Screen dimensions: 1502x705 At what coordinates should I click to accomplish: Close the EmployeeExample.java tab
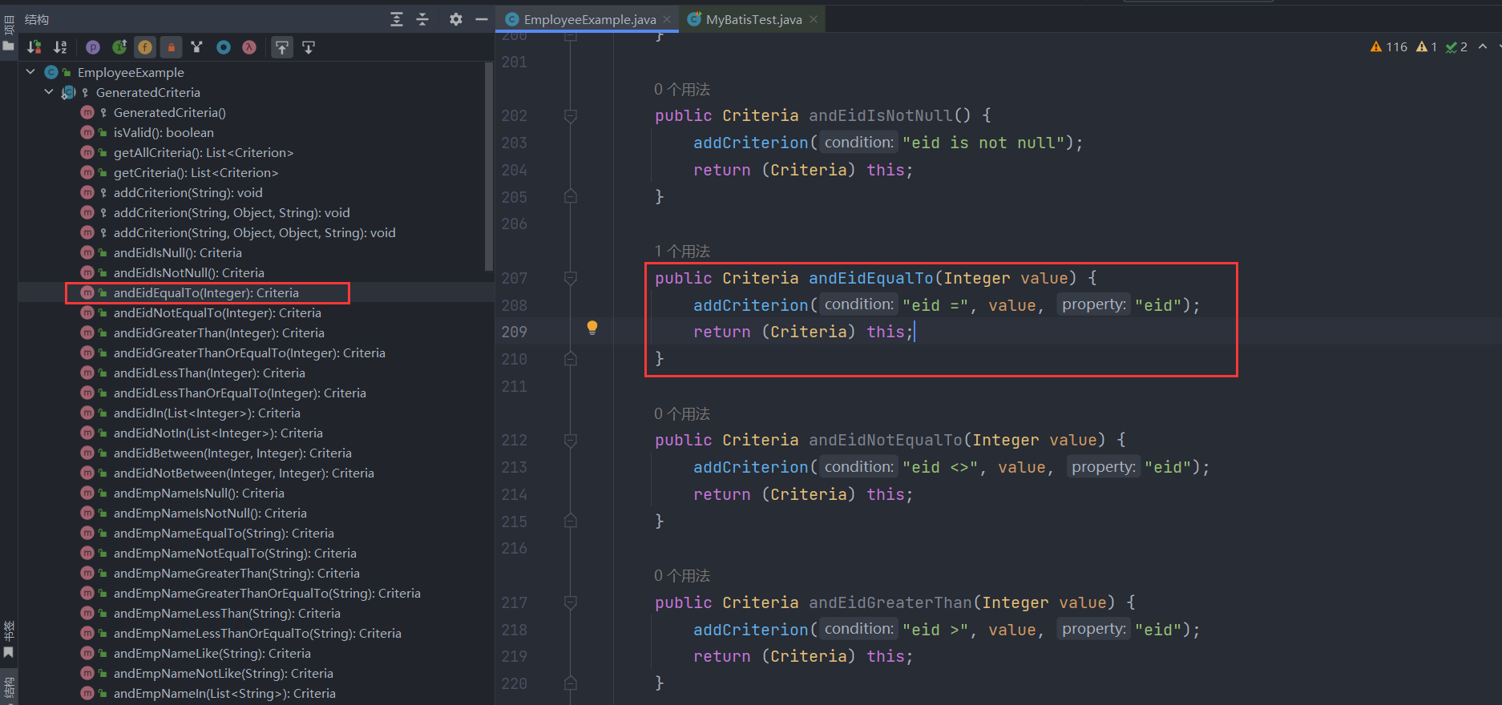(667, 19)
